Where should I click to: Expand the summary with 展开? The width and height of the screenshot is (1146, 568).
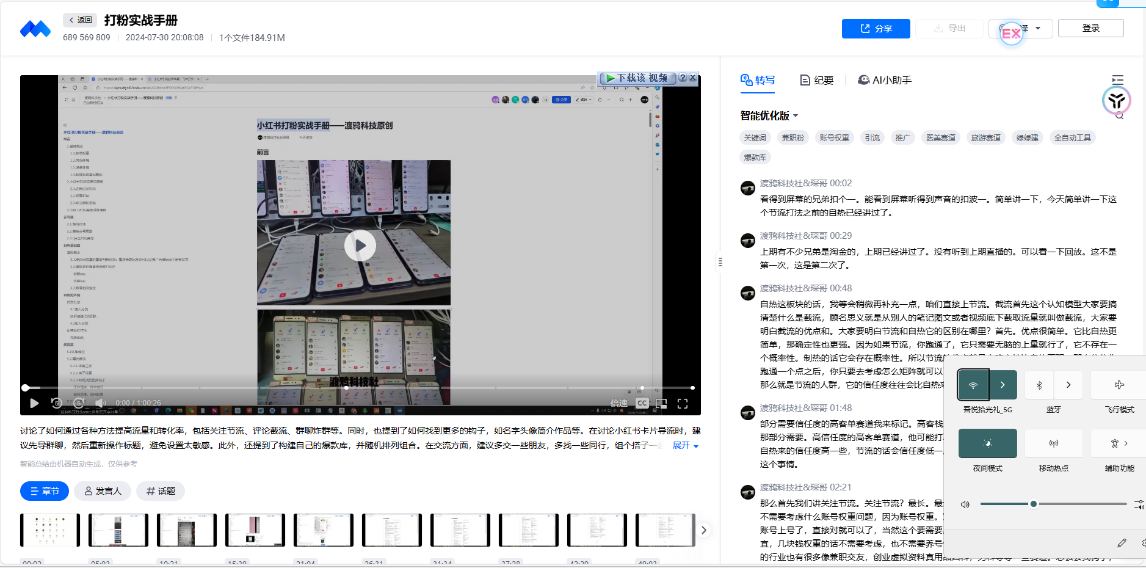pyautogui.click(x=685, y=445)
